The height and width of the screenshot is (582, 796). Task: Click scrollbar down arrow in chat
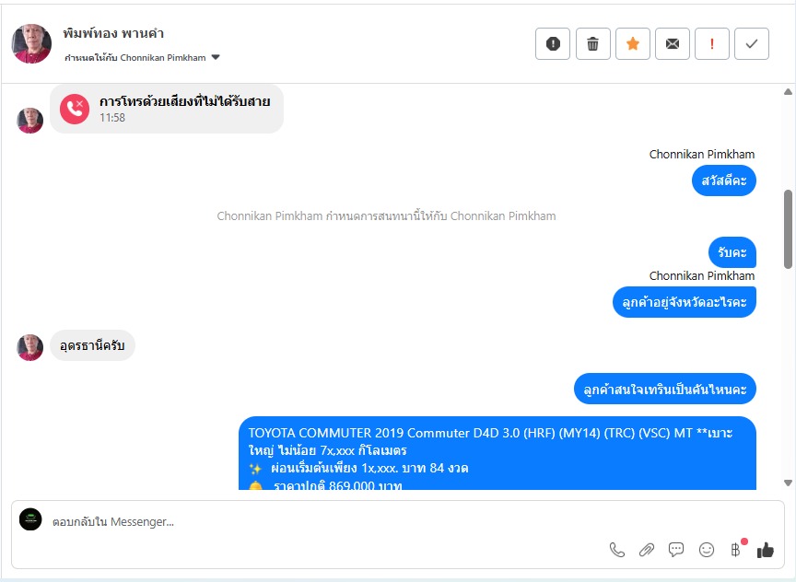click(788, 483)
